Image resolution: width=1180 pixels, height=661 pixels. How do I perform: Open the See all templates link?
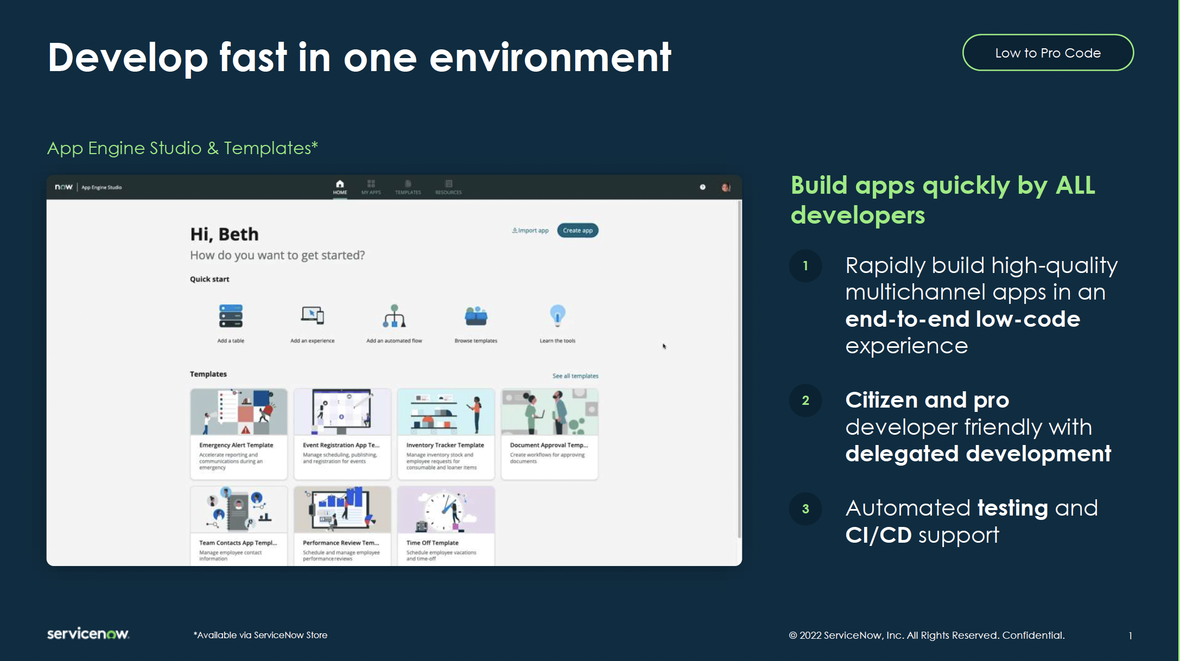point(575,376)
